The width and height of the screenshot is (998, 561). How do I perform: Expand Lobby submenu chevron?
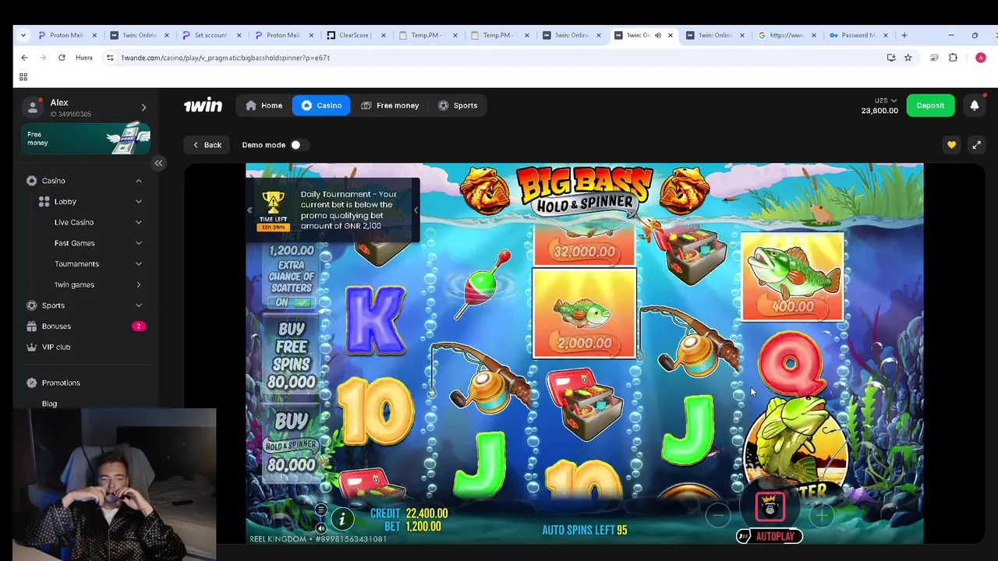click(x=139, y=201)
